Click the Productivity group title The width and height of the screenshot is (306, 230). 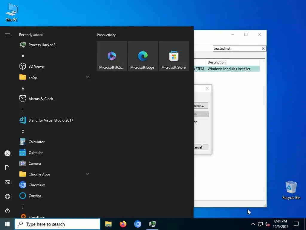pyautogui.click(x=106, y=35)
